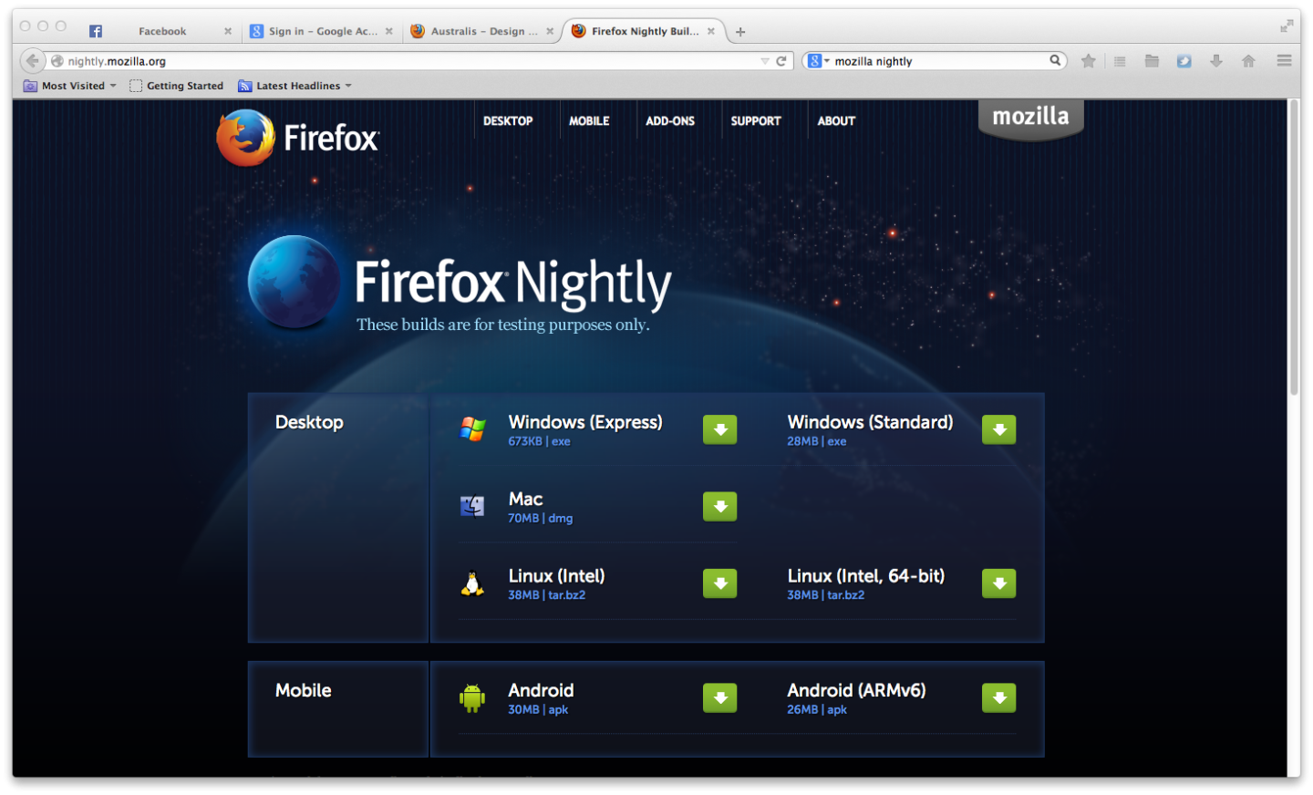Click the dmg link under Mac
This screenshot has height=795, width=1313.
point(559,518)
